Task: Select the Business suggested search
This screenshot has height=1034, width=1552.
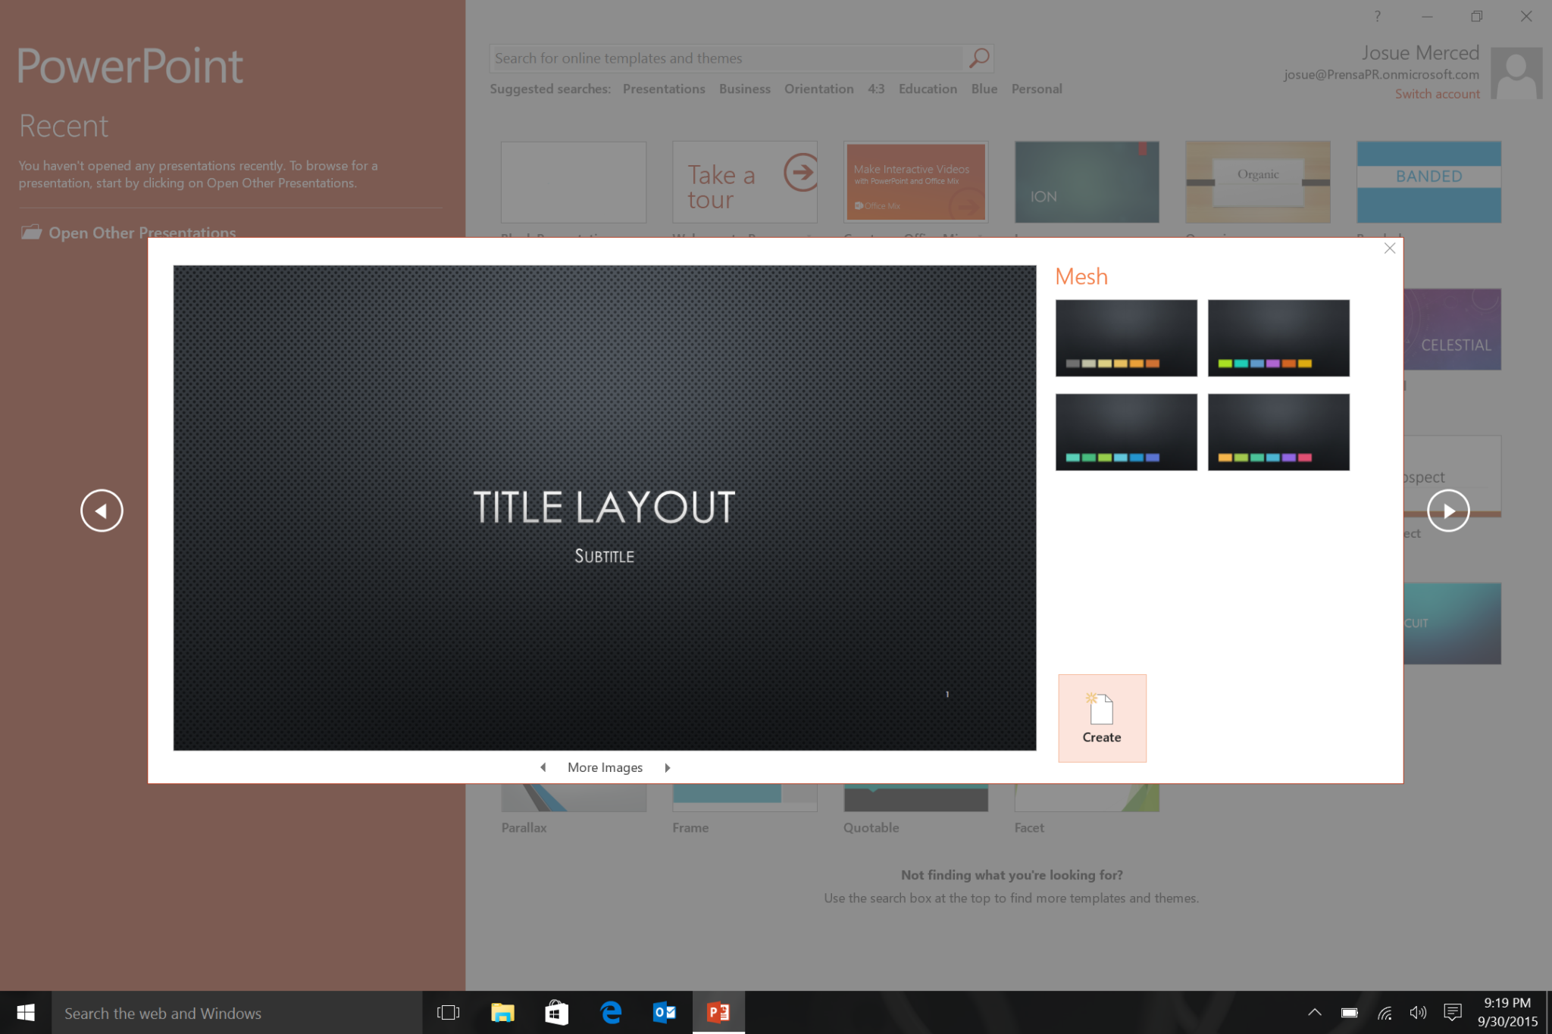Action: click(744, 89)
